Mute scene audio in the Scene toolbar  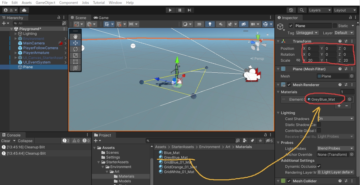[220, 24]
